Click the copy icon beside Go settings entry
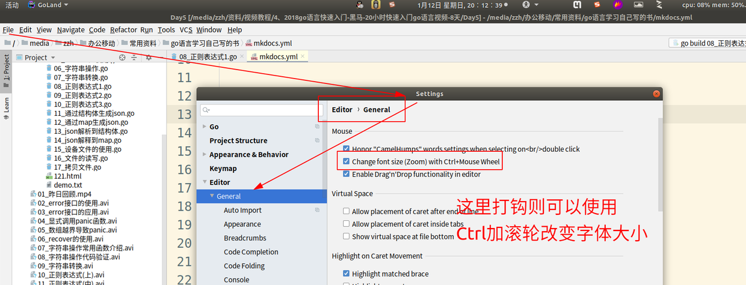Image resolution: width=746 pixels, height=285 pixels. (317, 127)
